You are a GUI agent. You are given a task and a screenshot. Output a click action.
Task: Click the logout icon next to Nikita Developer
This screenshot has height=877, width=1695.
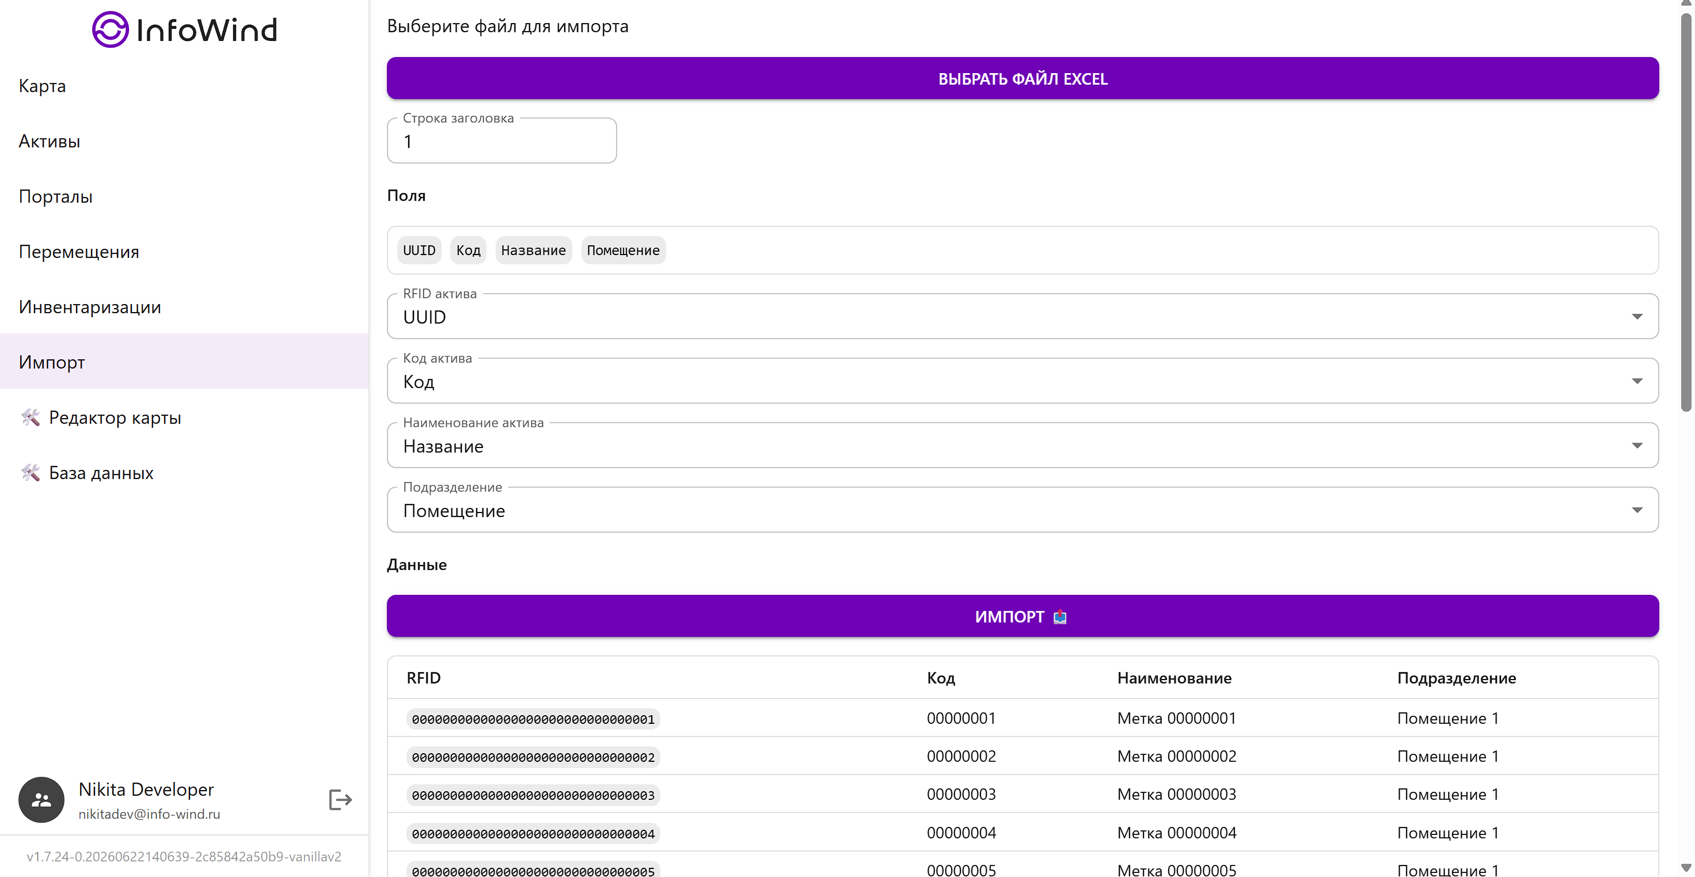[x=340, y=799]
